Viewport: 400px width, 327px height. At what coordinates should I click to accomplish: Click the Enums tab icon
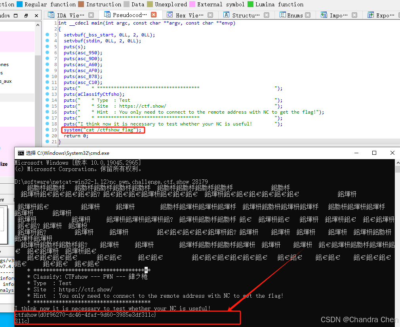[282, 15]
